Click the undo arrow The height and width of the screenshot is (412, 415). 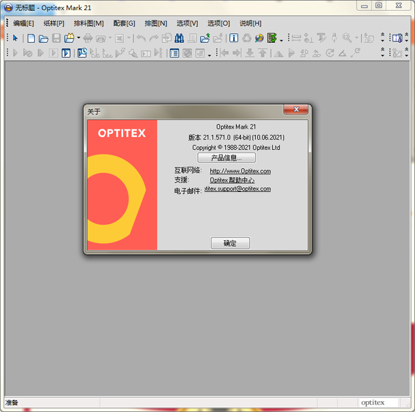[142, 39]
